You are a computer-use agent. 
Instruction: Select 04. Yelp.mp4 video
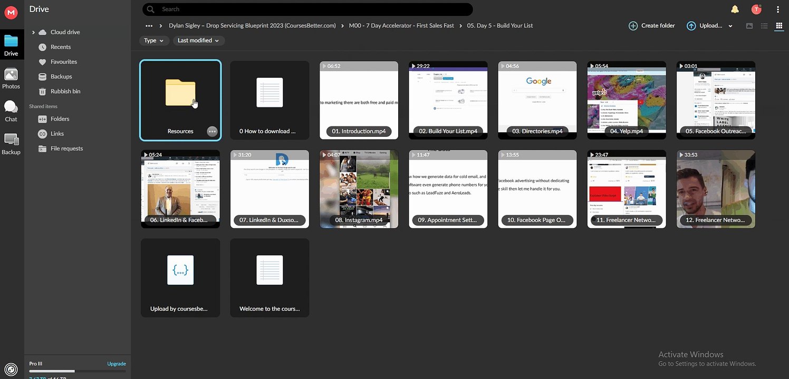627,101
